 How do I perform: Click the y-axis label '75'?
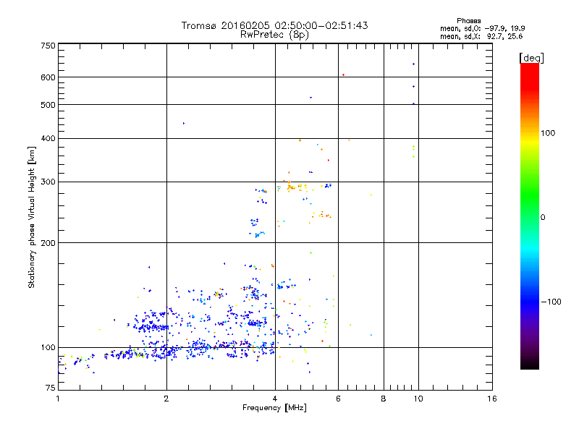click(x=50, y=388)
